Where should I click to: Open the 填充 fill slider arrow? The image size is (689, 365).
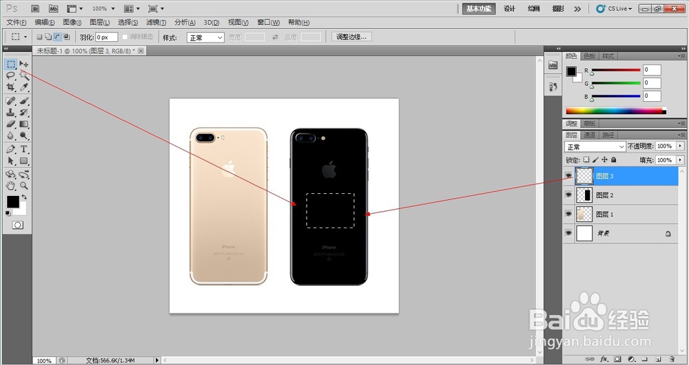pyautogui.click(x=680, y=160)
